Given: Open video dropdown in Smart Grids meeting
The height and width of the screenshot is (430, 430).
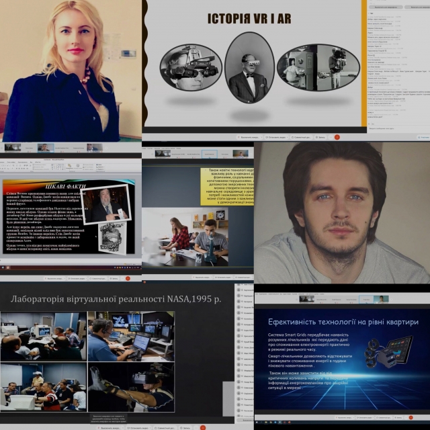Looking at the screenshot, I should point(374,418).
